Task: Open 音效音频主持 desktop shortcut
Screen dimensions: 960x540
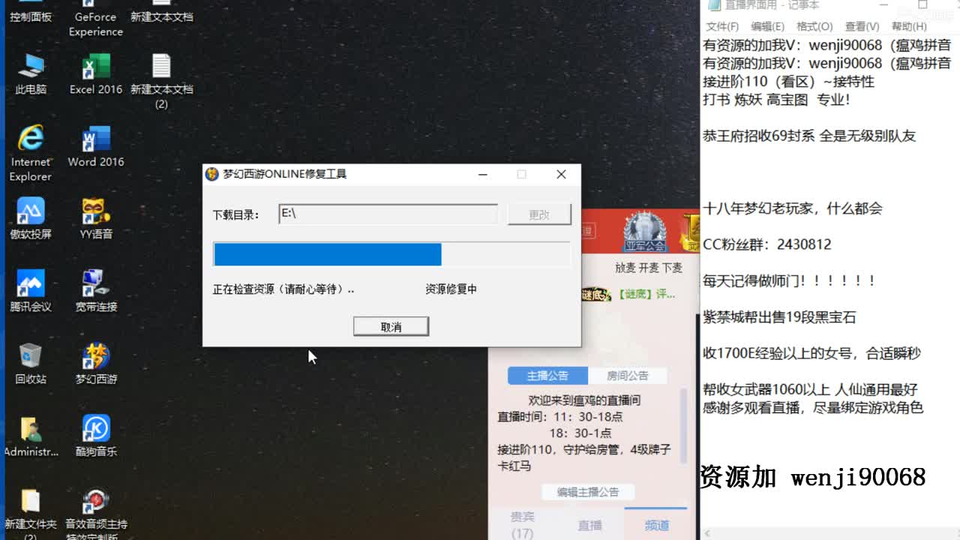Action: point(96,514)
